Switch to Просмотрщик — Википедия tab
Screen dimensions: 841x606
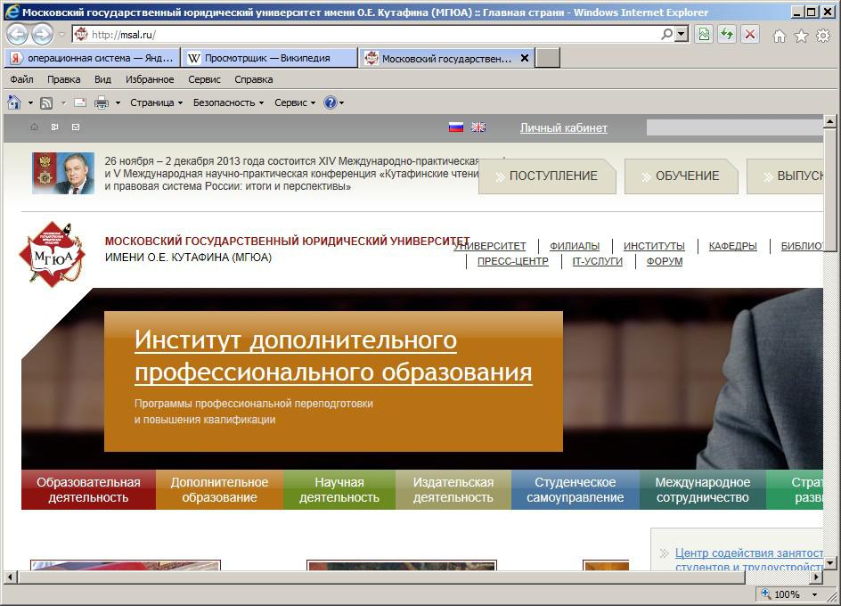pos(269,58)
